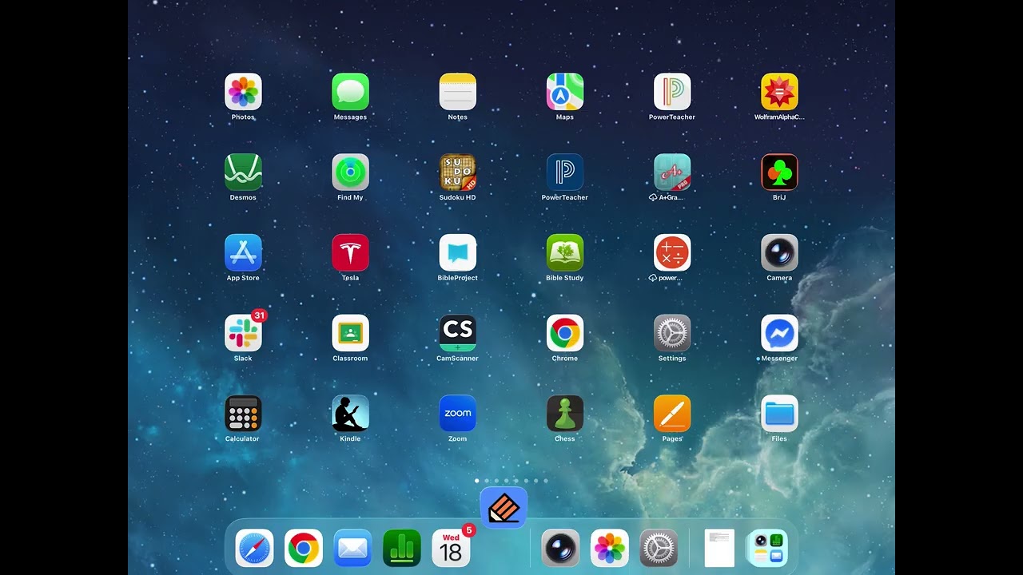Open the Messages app
Viewport: 1023px width, 575px height.
pyautogui.click(x=350, y=92)
